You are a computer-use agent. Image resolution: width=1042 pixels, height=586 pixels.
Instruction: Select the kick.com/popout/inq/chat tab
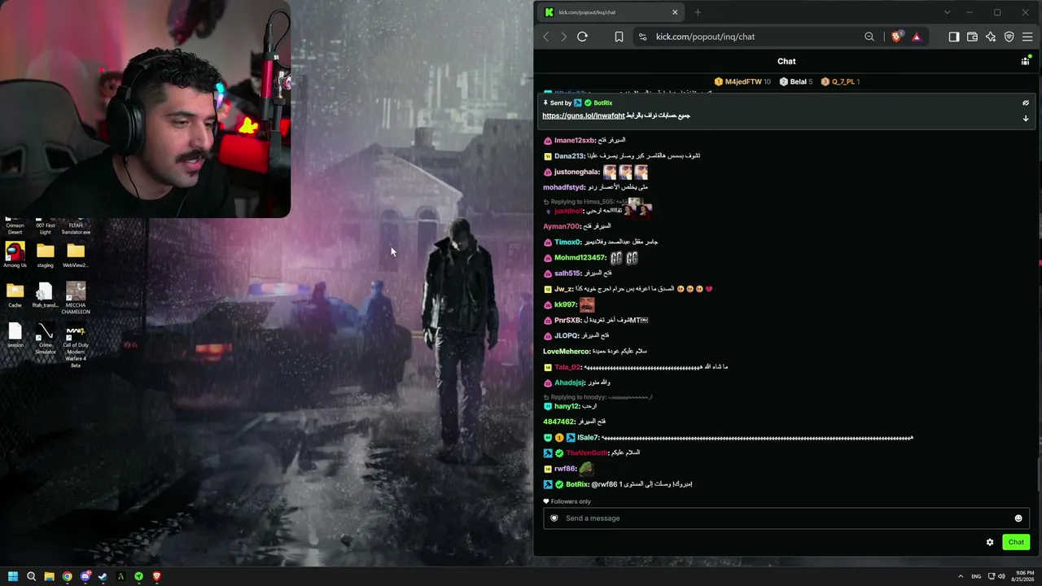click(x=611, y=12)
